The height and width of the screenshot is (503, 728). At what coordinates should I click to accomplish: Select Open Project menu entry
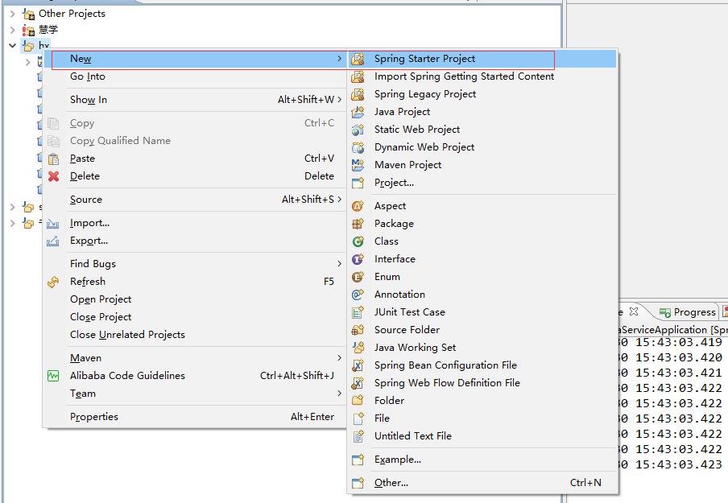(x=195, y=299)
